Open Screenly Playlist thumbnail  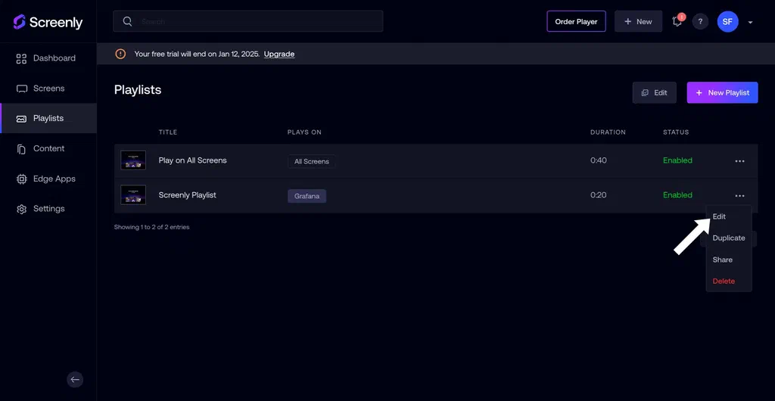click(133, 194)
